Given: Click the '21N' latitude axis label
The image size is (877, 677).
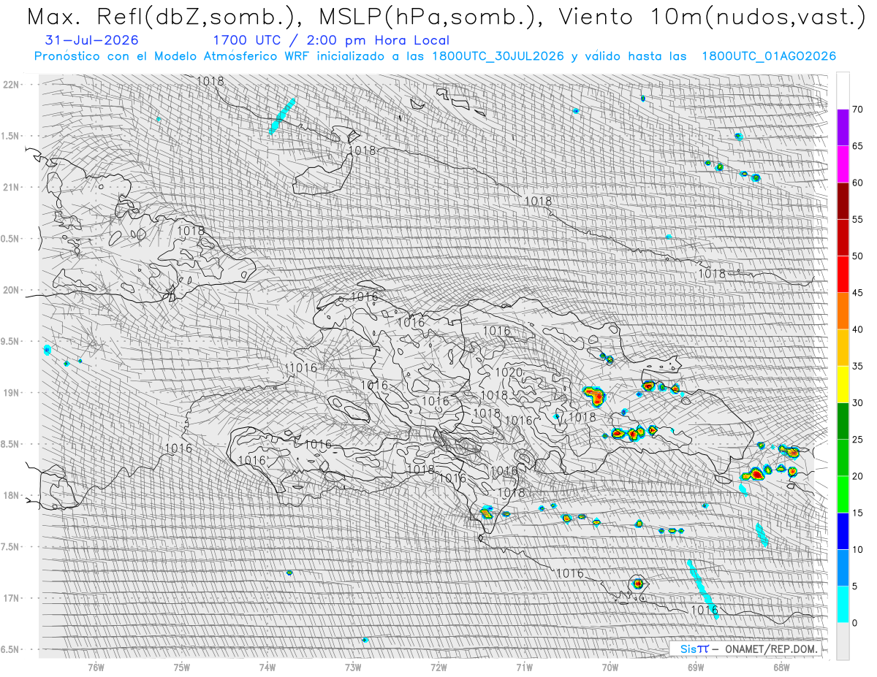Looking at the screenshot, I should pyautogui.click(x=11, y=187).
